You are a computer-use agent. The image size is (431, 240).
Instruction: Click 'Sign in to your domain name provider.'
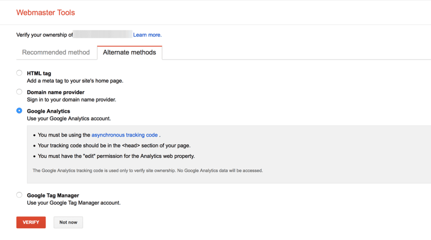coord(72,100)
